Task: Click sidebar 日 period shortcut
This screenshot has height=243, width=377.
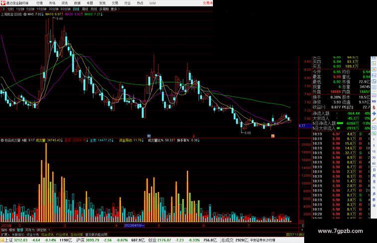Action: click(374, 170)
